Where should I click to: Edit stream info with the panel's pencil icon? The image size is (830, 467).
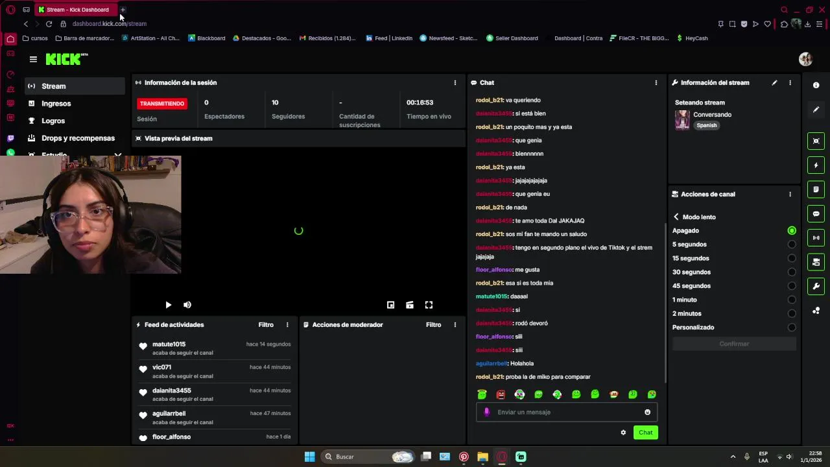tap(774, 82)
